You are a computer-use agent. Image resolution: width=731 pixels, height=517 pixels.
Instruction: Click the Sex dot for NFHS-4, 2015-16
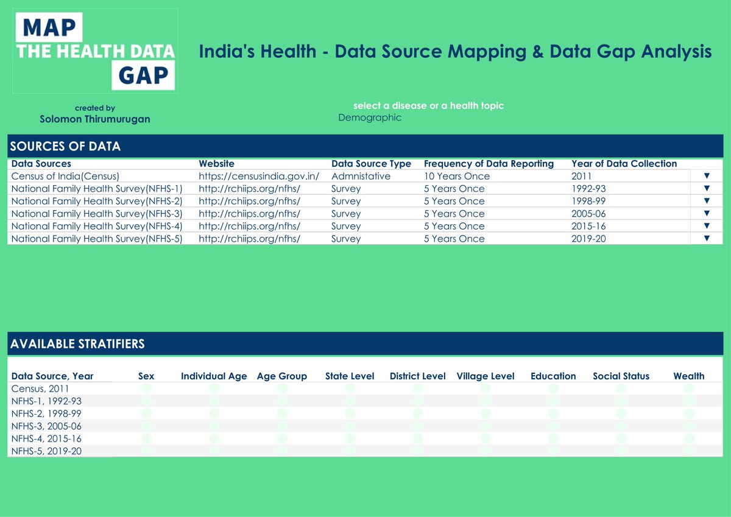click(147, 438)
